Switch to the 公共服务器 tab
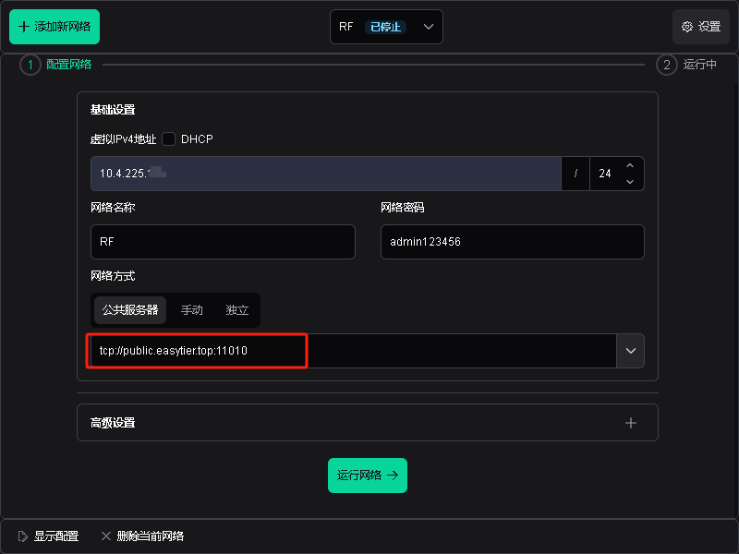 coord(129,310)
